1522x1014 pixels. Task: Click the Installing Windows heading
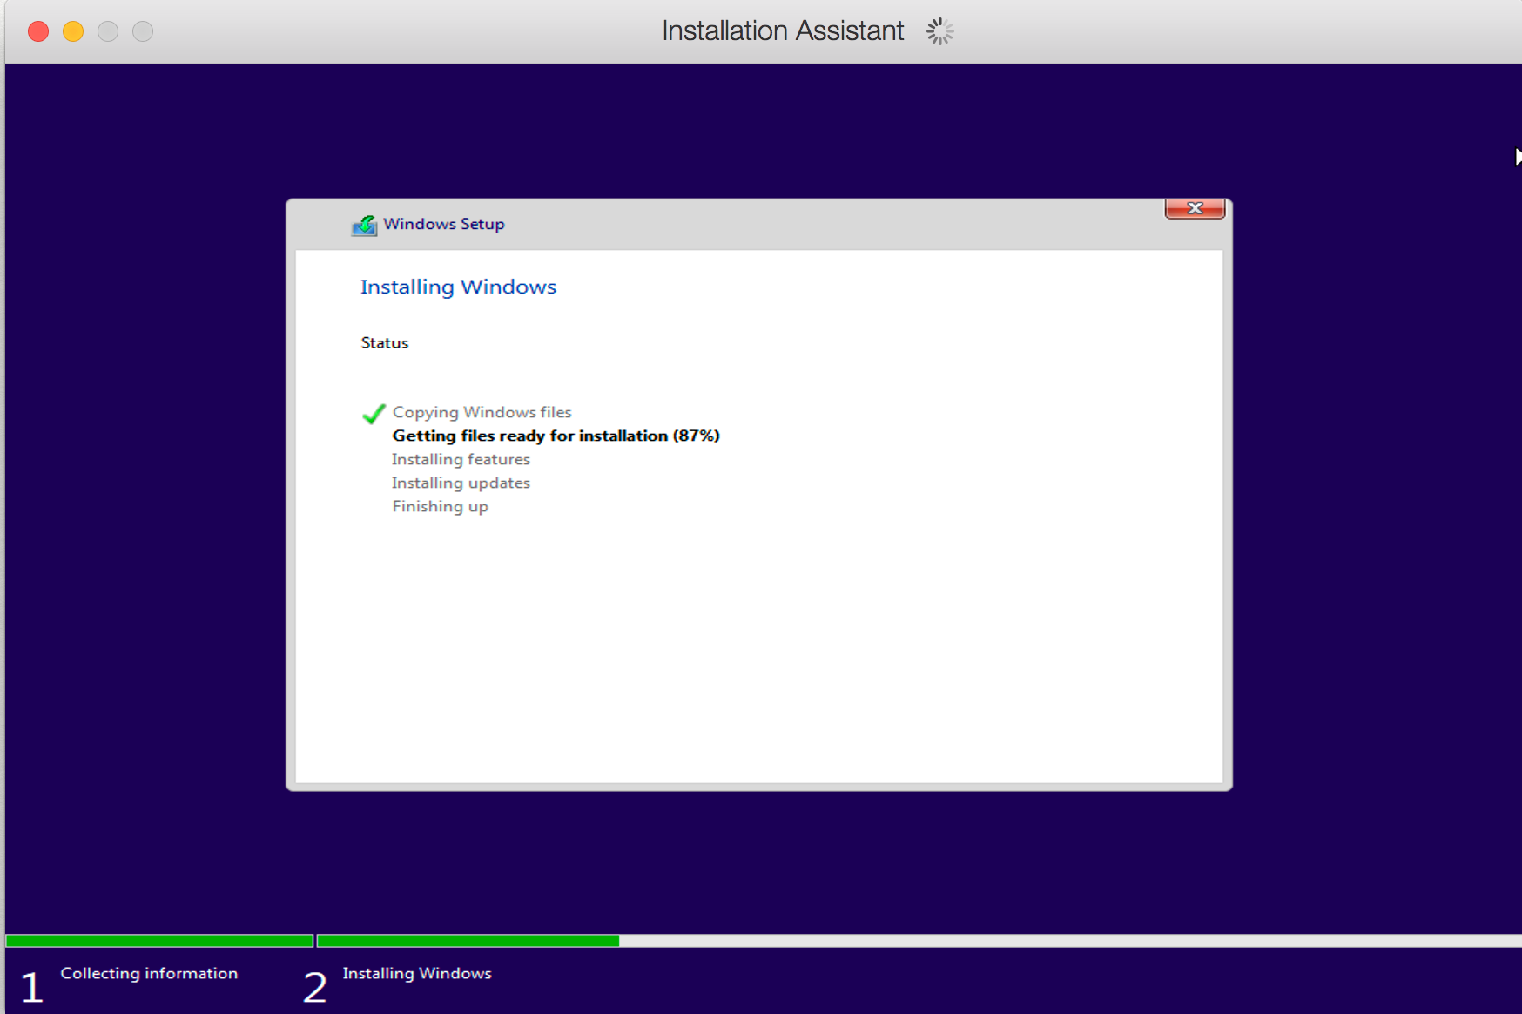[x=458, y=287]
